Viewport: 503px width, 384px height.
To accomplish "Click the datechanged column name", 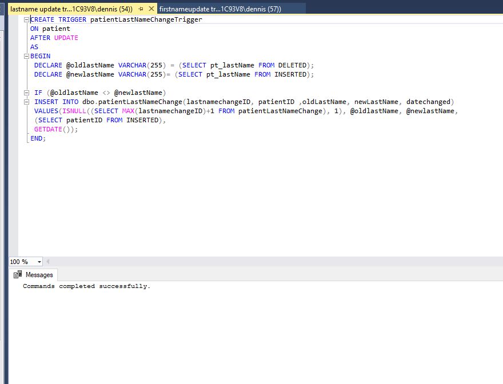I will pyautogui.click(x=428, y=102).
